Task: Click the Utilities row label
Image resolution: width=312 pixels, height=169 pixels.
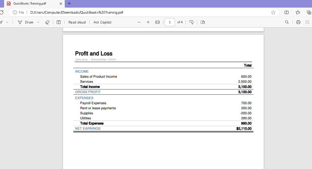Action: 86,118
